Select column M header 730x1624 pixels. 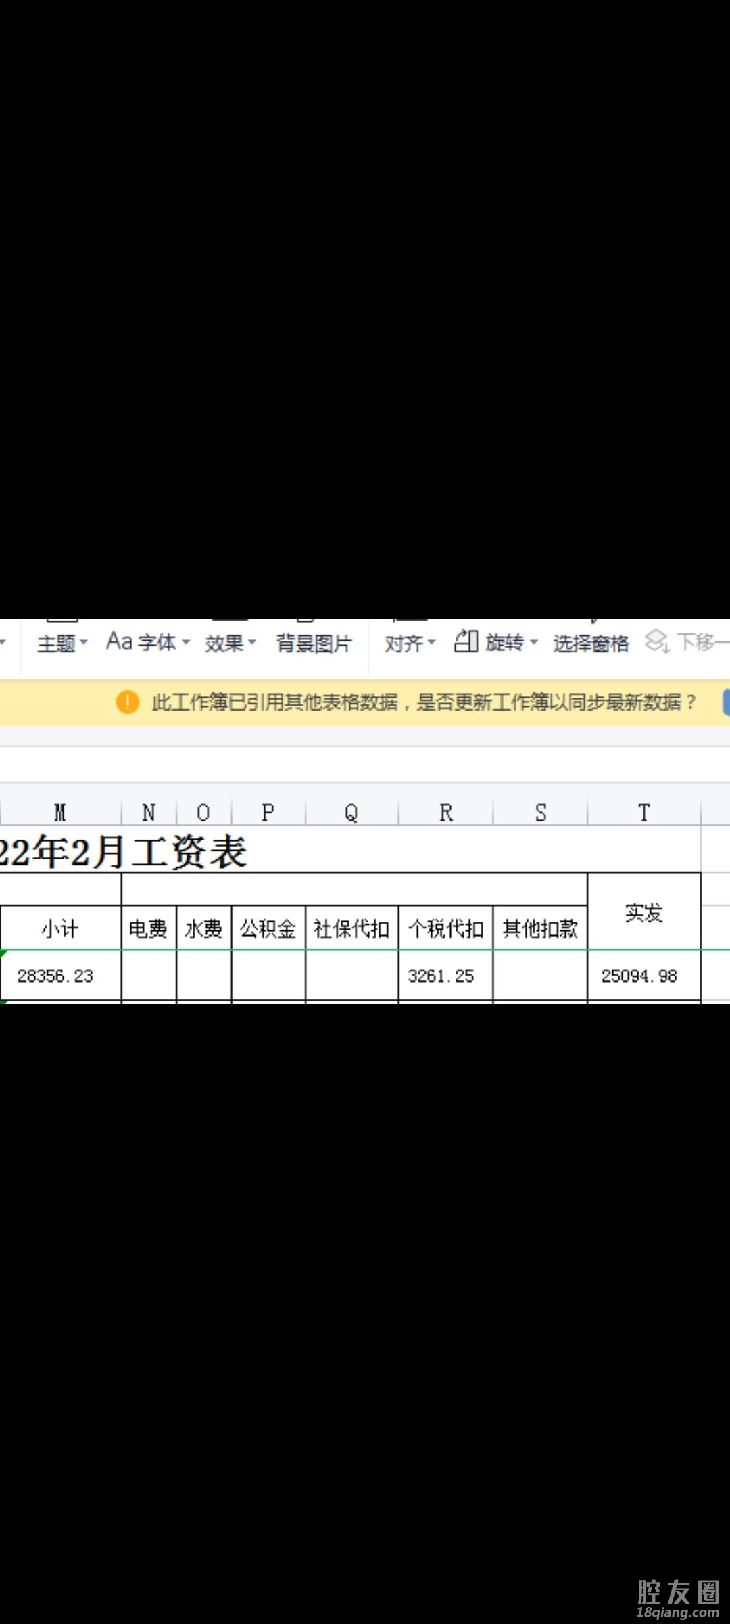point(60,812)
